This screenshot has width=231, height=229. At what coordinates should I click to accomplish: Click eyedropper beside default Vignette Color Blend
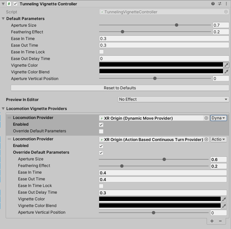(226, 72)
